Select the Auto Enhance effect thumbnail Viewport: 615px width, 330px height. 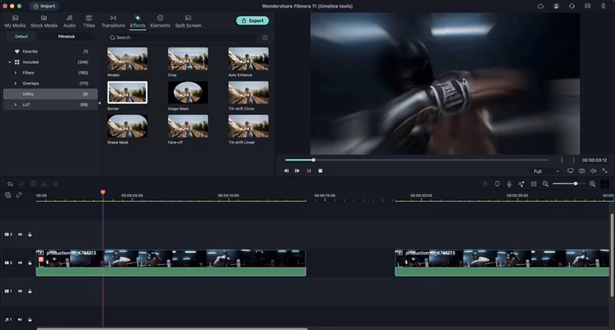[x=248, y=59]
